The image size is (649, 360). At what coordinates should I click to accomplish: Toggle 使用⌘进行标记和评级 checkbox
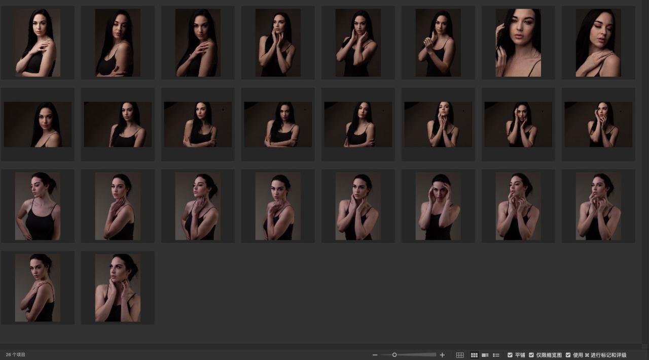pos(568,355)
